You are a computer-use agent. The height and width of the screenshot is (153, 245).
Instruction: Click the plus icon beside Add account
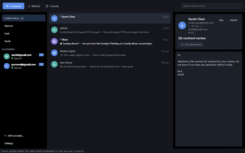coord(5,136)
